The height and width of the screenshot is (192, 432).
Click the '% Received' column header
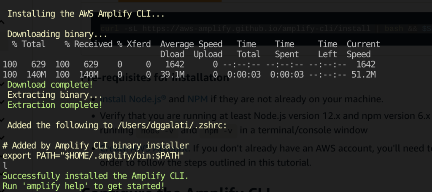point(88,44)
